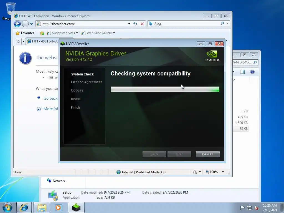Select Network in Explorer navigation pane
Viewport: 284px width, 213px height.
click(56, 181)
